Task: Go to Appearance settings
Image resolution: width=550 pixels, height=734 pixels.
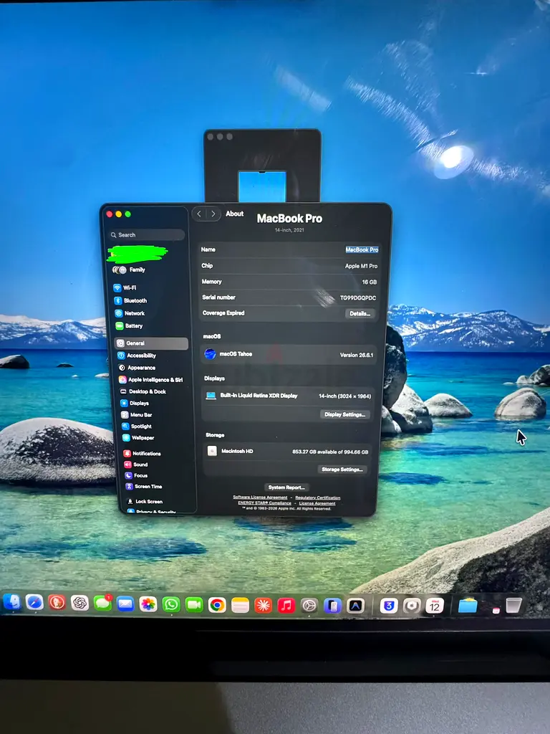Action: click(137, 368)
